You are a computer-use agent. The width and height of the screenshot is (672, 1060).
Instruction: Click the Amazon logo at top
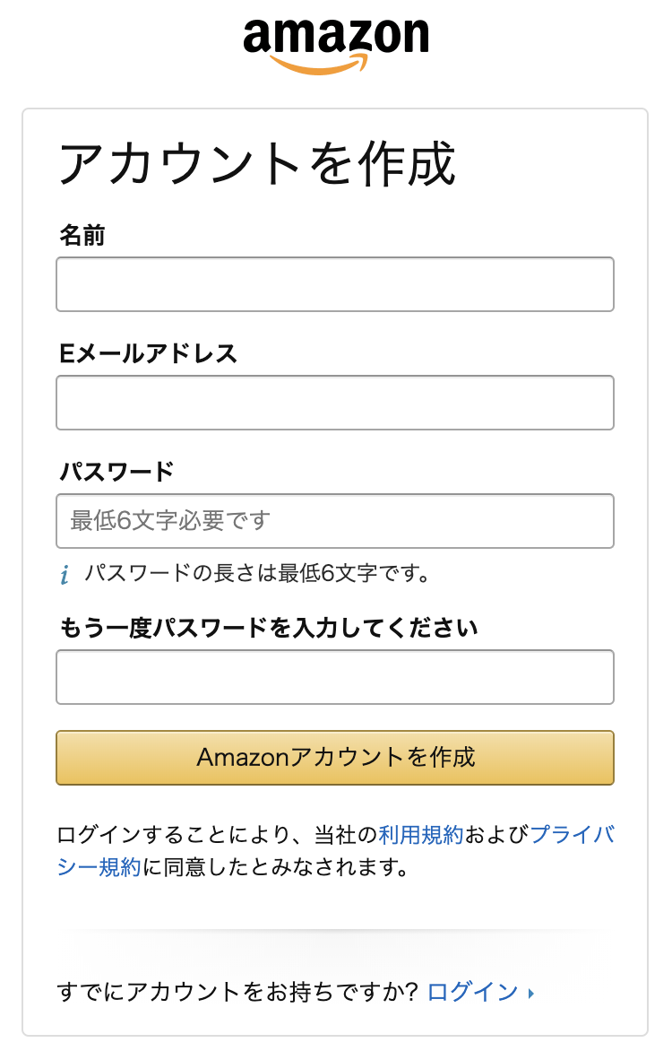tap(336, 46)
